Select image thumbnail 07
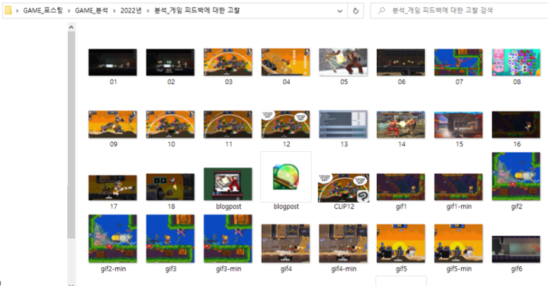 (x=459, y=62)
